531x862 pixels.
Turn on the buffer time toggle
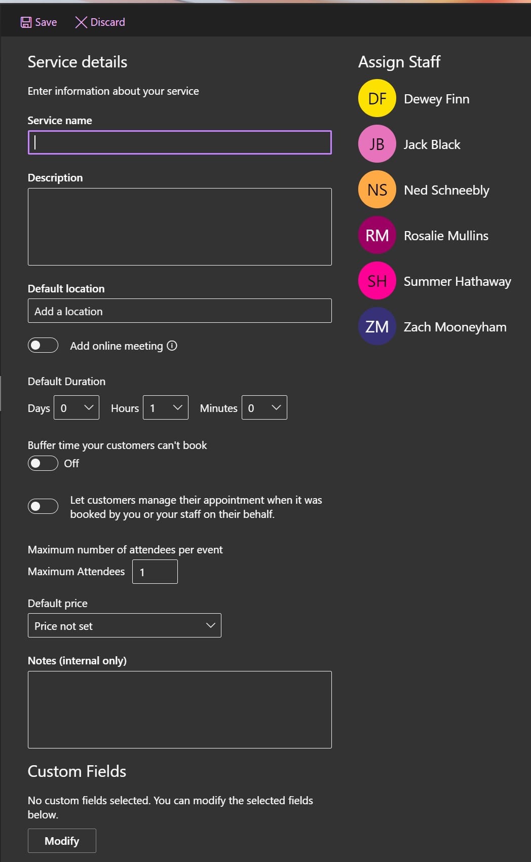(x=43, y=463)
